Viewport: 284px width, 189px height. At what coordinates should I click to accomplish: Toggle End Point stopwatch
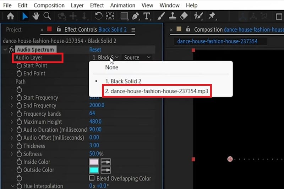pos(19,74)
